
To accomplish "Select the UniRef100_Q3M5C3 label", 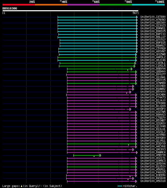I will click(153, 161).
